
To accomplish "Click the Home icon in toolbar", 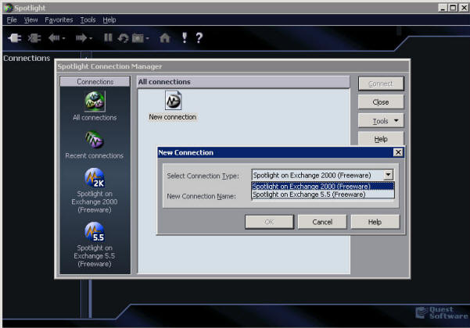I will [x=165, y=38].
